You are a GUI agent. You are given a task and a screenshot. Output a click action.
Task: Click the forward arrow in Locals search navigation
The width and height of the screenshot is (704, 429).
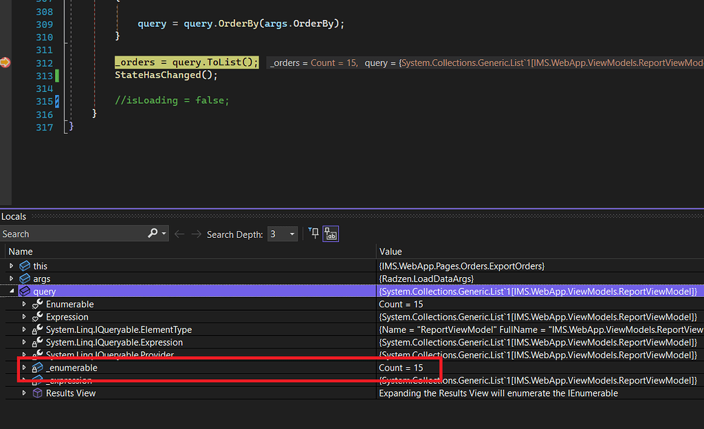tap(196, 234)
